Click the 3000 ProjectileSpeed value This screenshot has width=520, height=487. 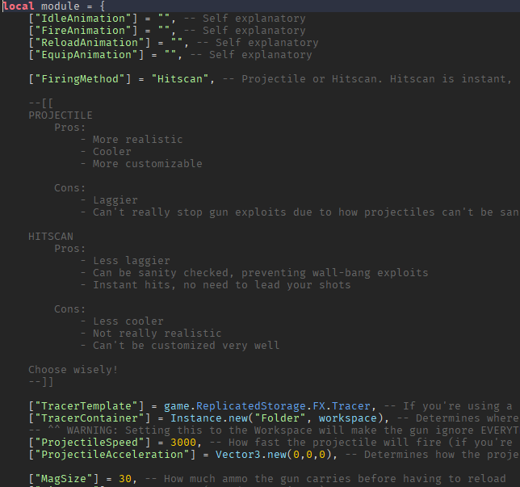click(x=183, y=443)
